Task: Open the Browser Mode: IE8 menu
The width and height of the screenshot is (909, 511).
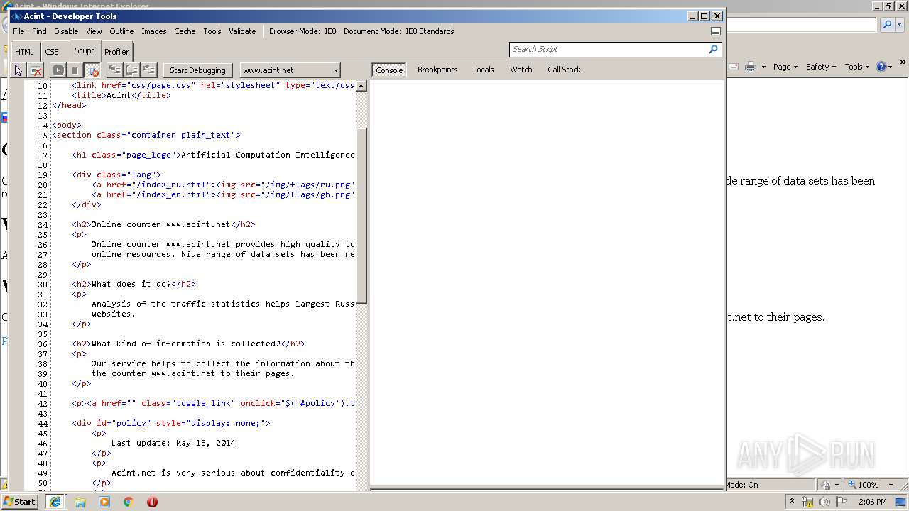Action: tap(303, 31)
